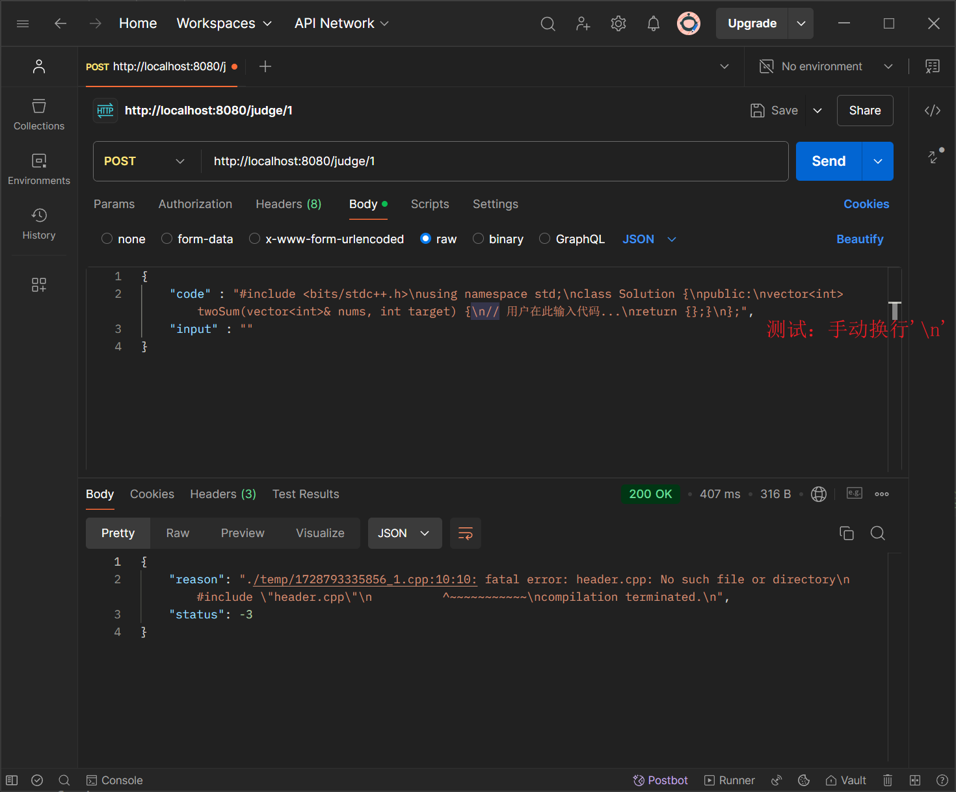Expand the No environment selector

pyautogui.click(x=826, y=66)
